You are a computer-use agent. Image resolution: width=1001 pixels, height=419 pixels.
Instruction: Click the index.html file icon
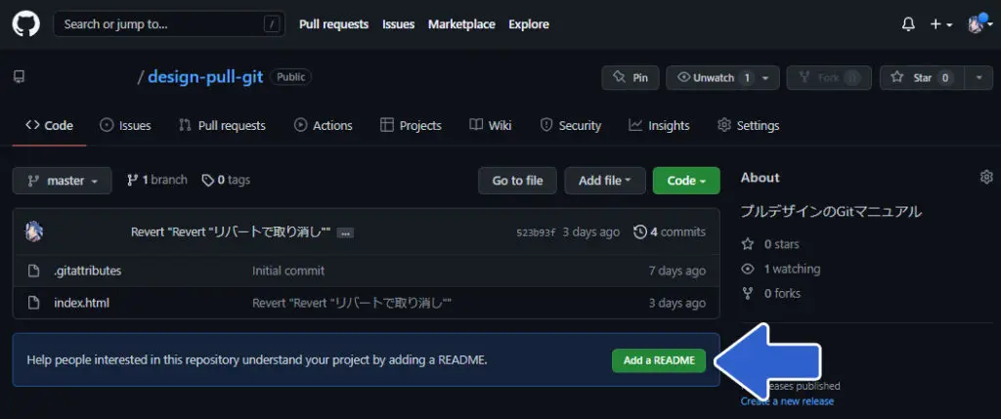[x=33, y=303]
